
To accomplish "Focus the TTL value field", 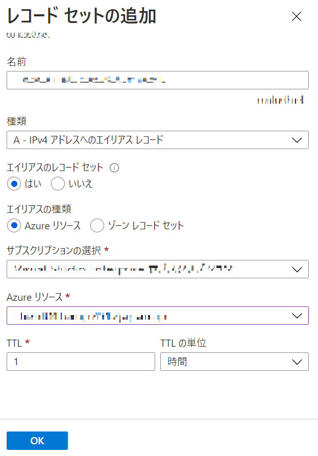I will [81, 362].
